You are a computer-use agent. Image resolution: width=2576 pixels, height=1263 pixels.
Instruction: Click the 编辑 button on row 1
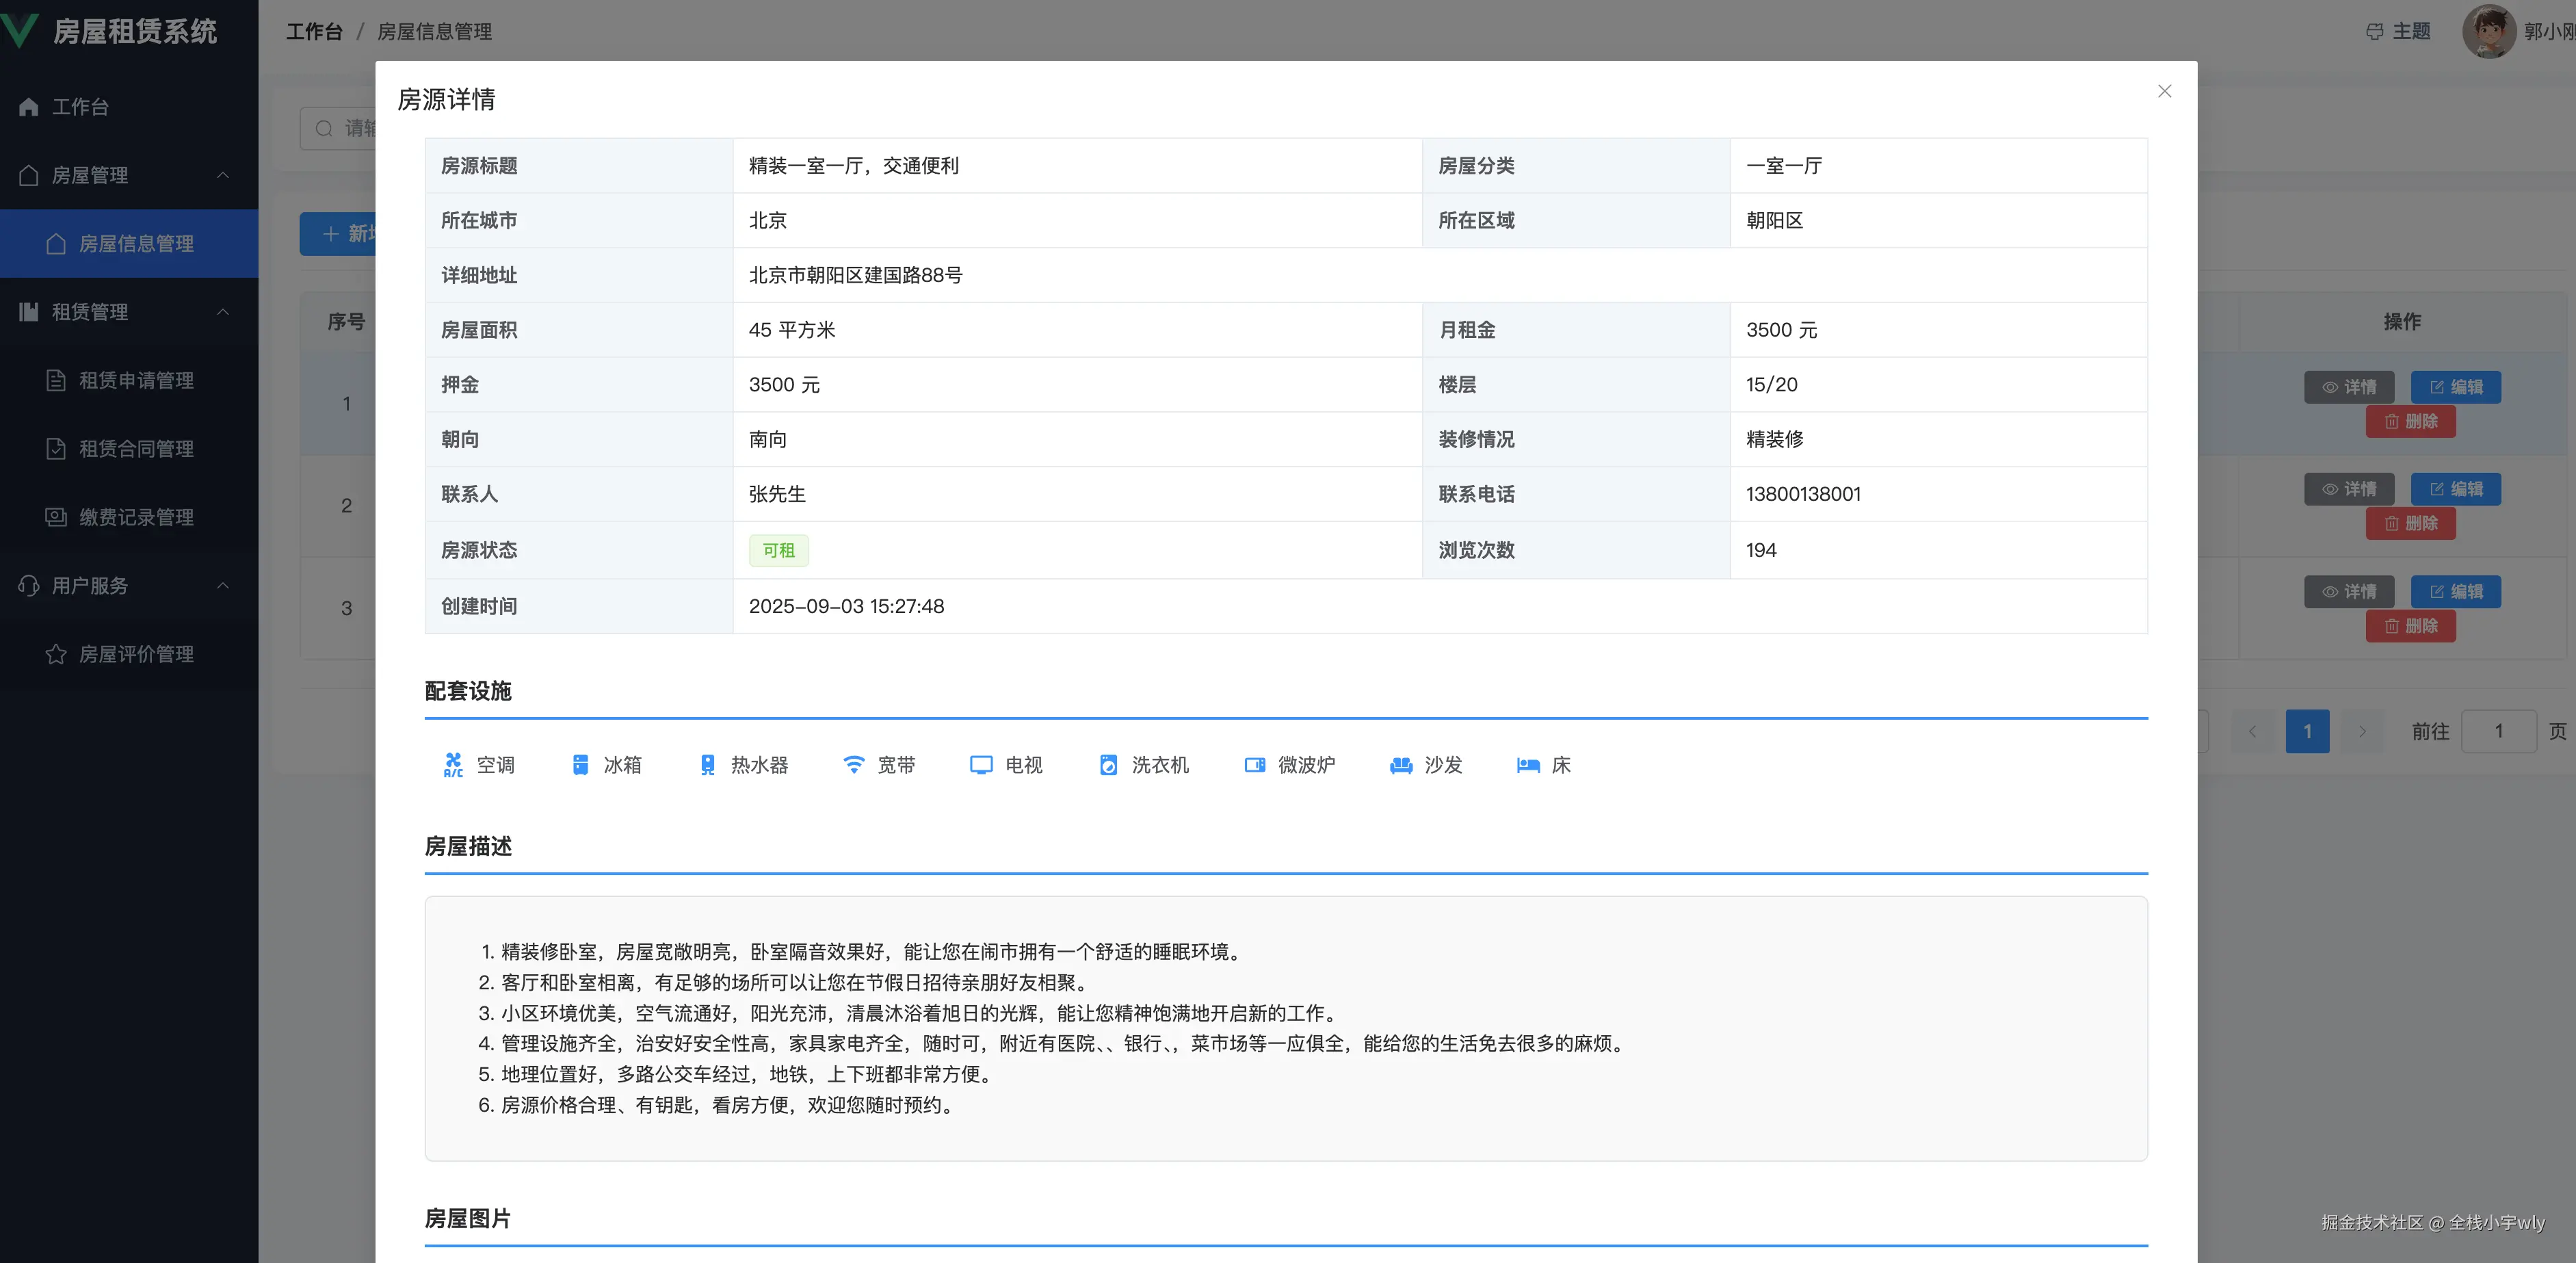pos(2455,387)
